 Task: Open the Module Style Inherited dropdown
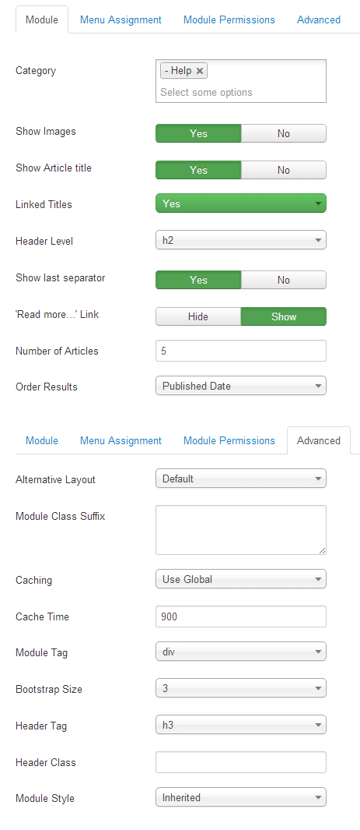click(x=241, y=797)
